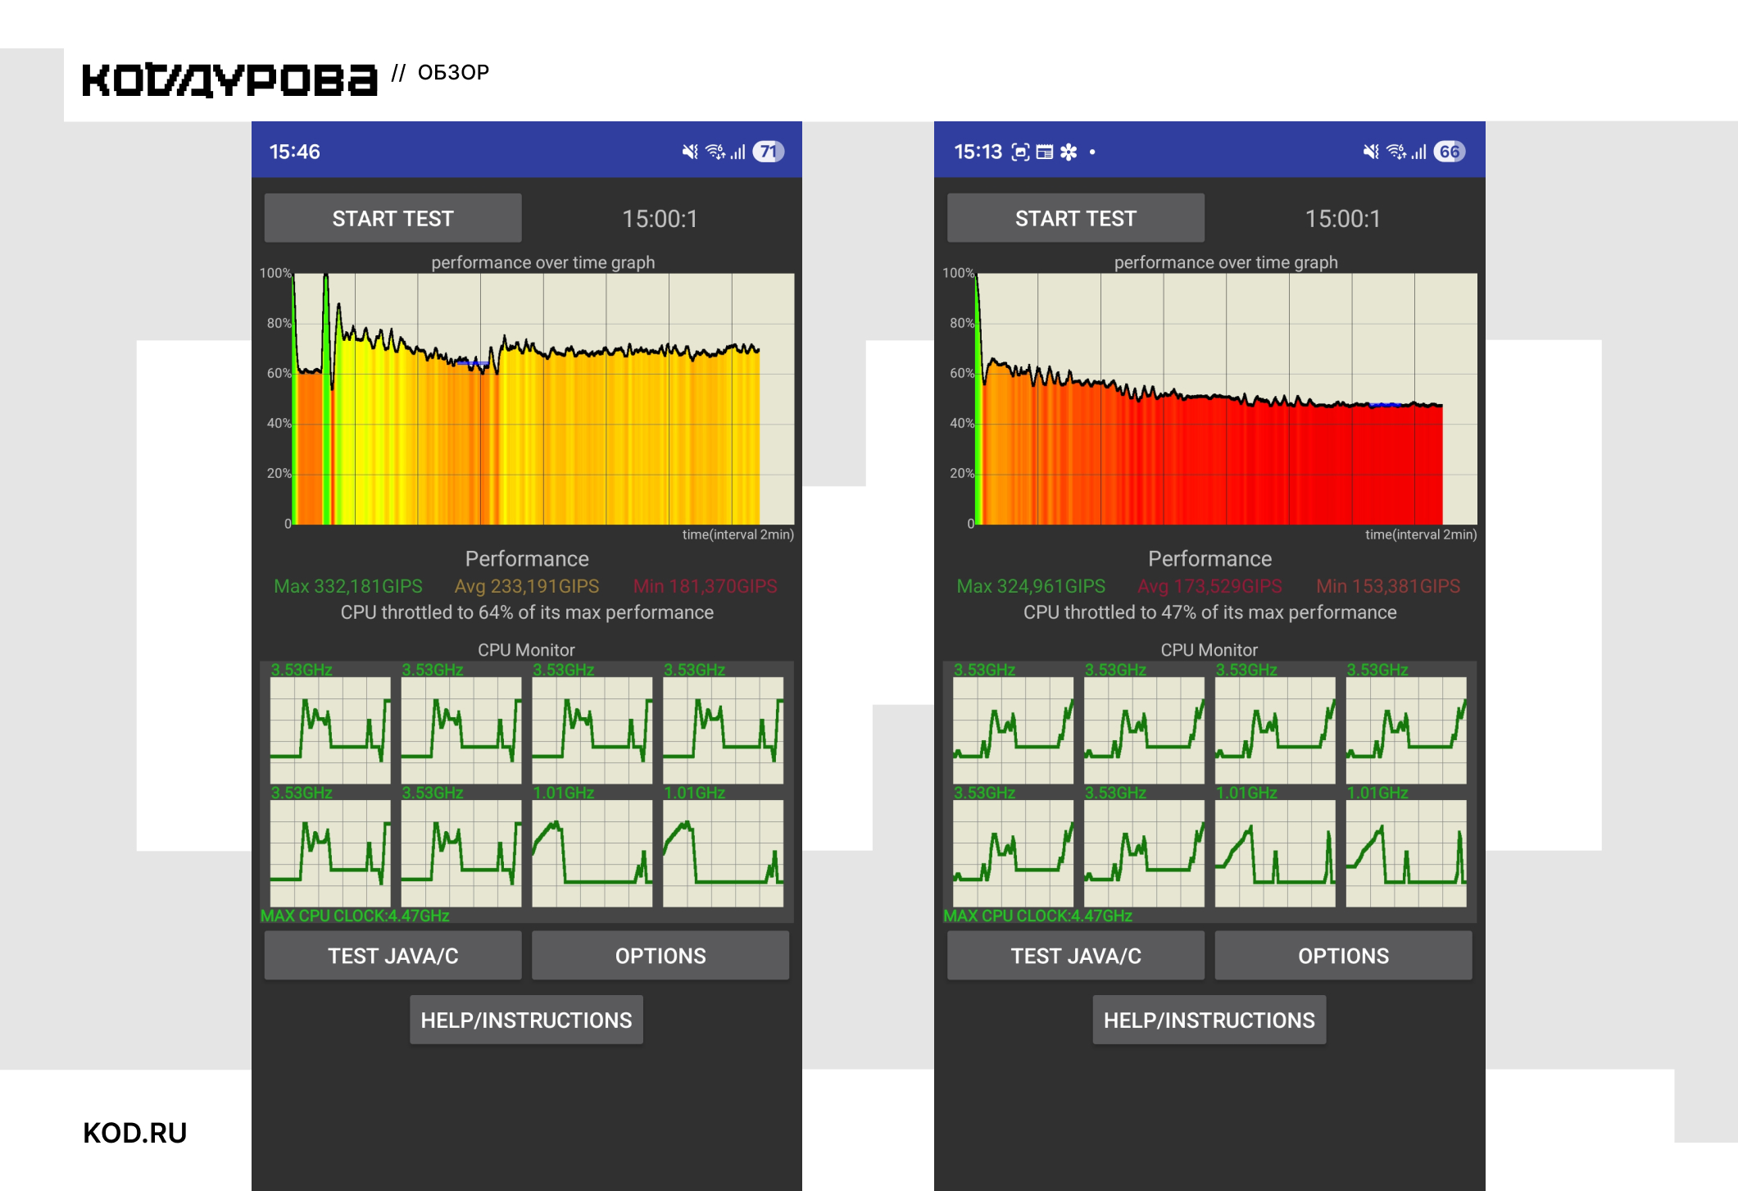Open TEST JAVA/C on the left phone
1738x1191 pixels.
[393, 956]
